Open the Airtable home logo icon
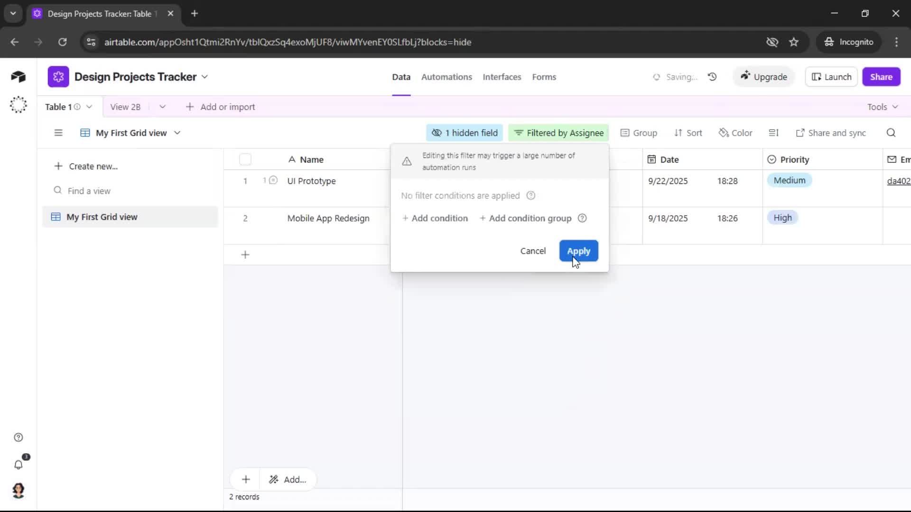The width and height of the screenshot is (911, 512). pos(18,77)
